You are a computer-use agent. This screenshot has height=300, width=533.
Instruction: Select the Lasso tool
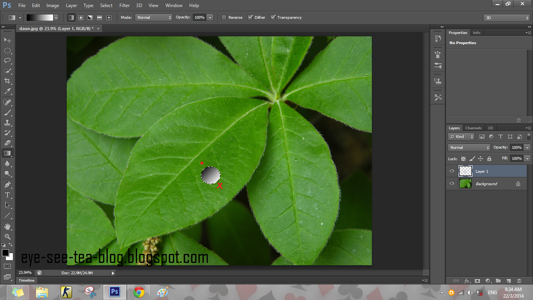[7, 61]
